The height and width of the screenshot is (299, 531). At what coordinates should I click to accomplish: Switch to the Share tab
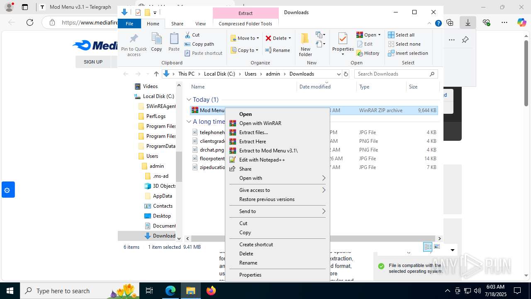(x=177, y=24)
